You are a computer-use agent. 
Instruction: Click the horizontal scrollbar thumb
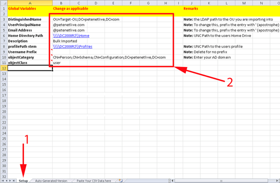click(x=221, y=180)
